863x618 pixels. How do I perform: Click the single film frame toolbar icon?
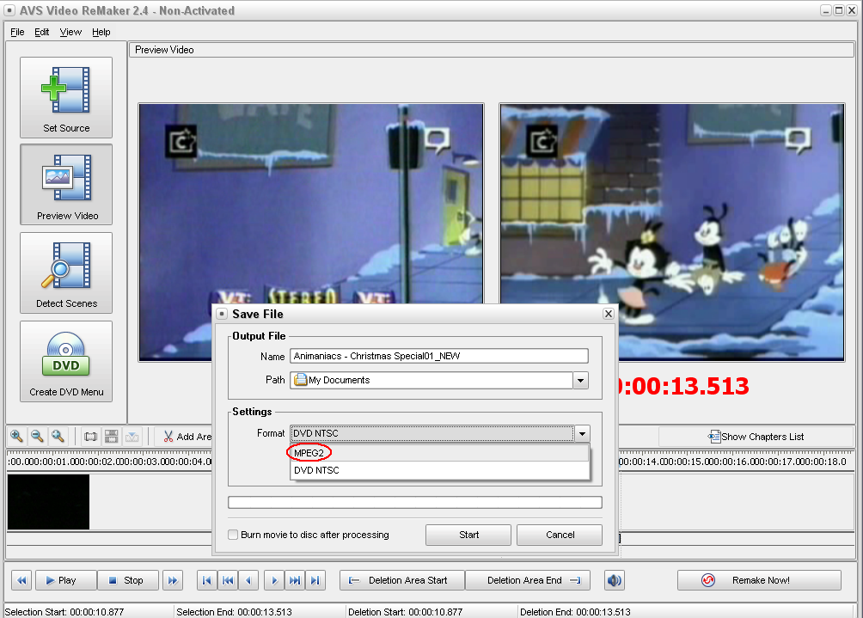pos(90,437)
